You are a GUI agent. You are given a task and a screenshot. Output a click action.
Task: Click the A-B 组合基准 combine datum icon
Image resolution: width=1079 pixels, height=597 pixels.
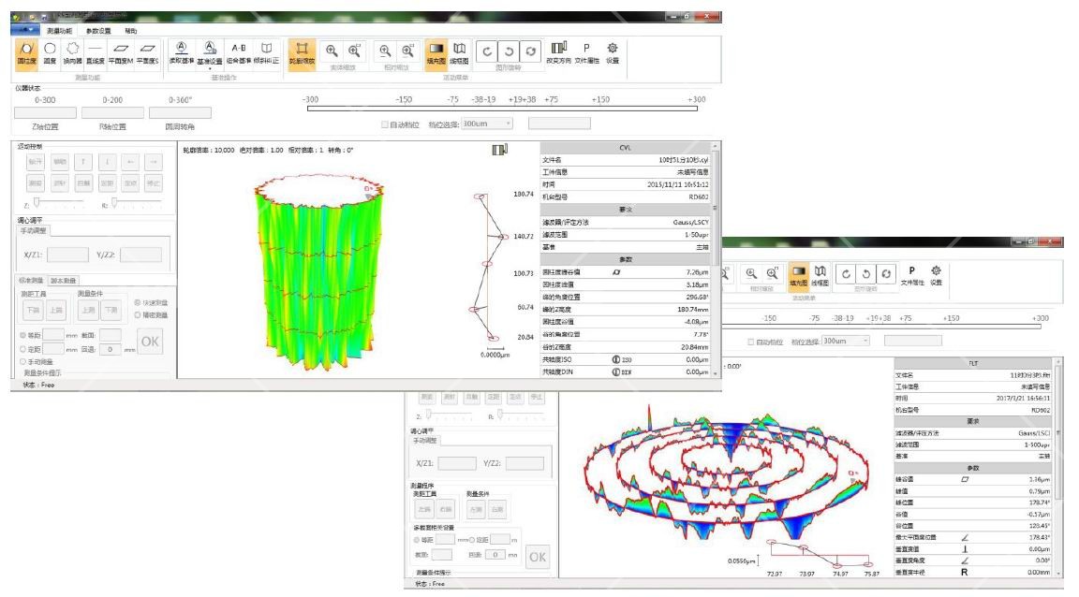(x=239, y=52)
